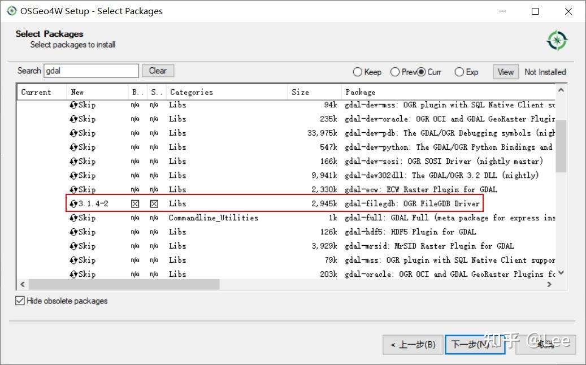Click the Clear button next to search
The width and height of the screenshot is (586, 365).
pos(158,70)
